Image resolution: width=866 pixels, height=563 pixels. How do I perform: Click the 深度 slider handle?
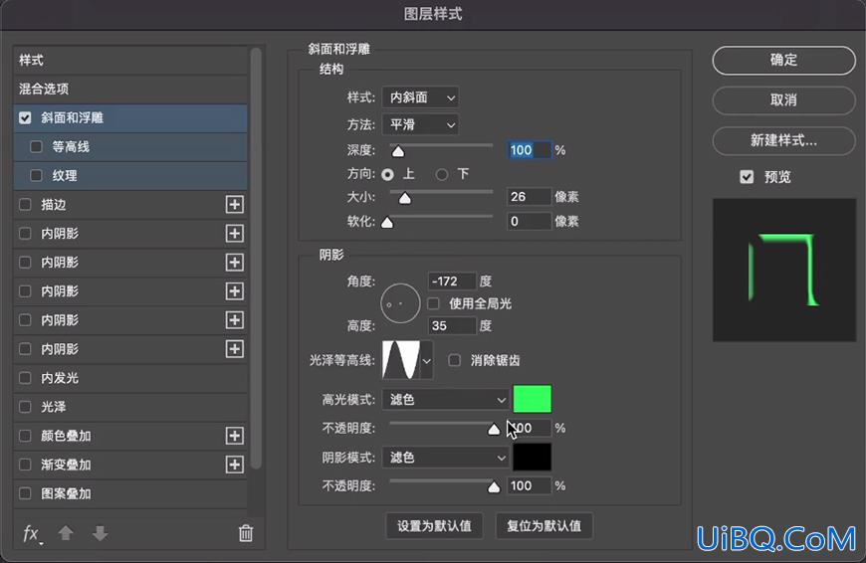pos(397,152)
